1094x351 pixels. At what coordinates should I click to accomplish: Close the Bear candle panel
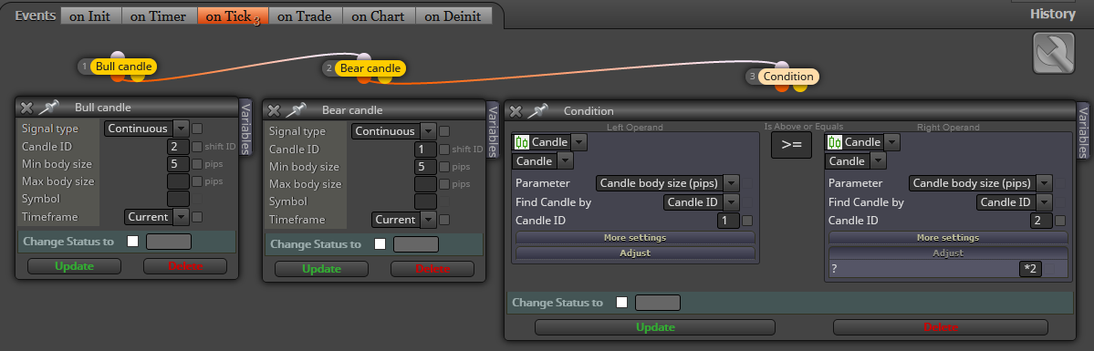point(275,110)
